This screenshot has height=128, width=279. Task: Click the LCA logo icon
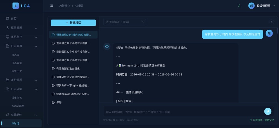[16, 6]
